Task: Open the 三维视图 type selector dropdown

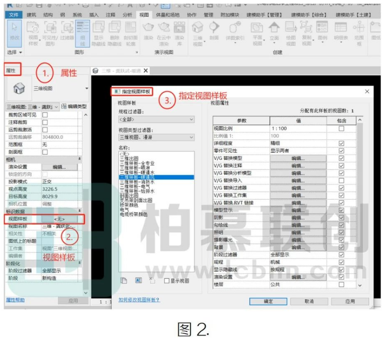Action: point(87,88)
